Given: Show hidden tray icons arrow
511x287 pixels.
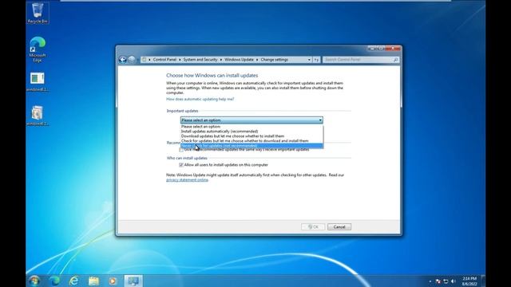Looking at the screenshot, I should 430,281.
